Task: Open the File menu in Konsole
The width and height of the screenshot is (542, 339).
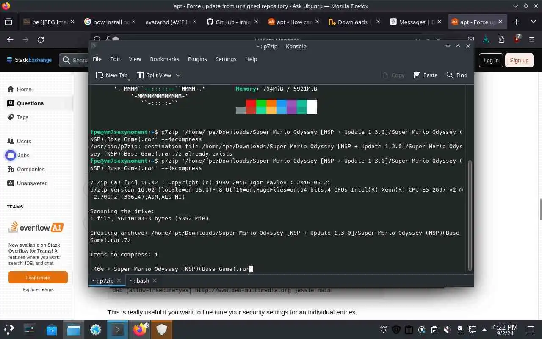Action: click(x=97, y=59)
